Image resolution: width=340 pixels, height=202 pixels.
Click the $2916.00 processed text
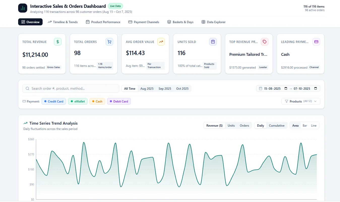point(294,68)
